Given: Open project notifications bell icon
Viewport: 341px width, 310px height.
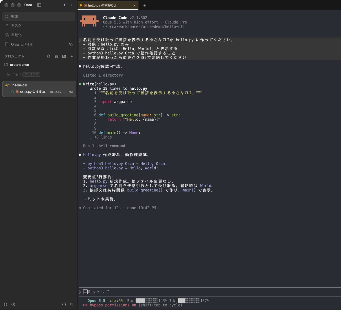Looking at the screenshot, I should pos(48,56).
